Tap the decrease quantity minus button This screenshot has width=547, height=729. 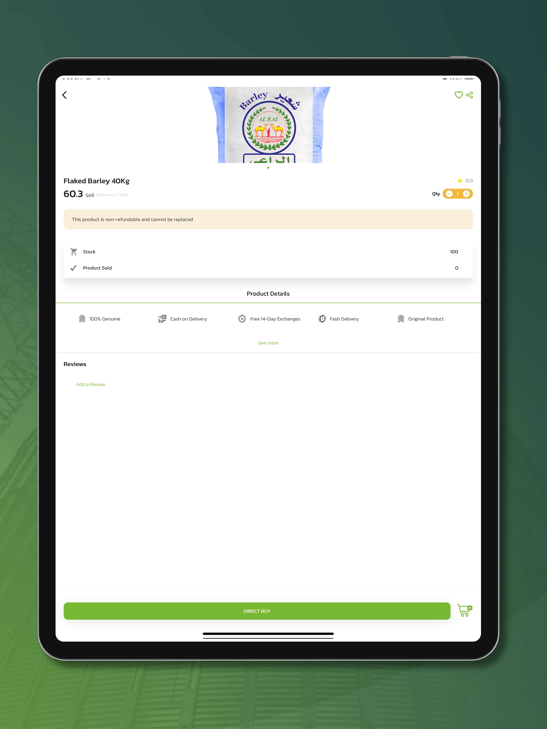click(449, 193)
